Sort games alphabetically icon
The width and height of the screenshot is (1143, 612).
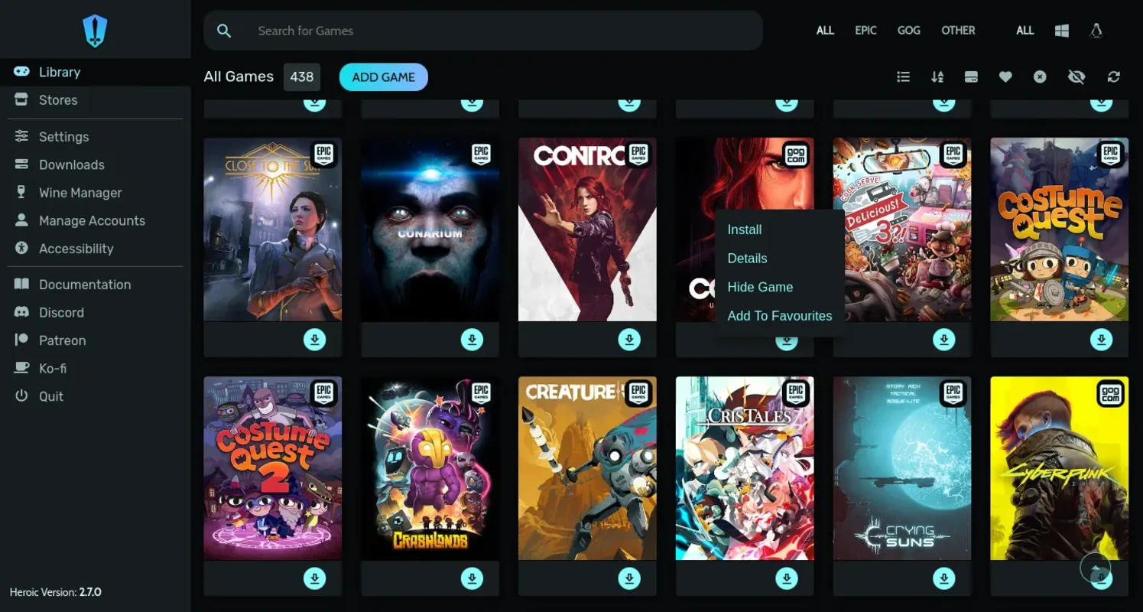coord(937,76)
